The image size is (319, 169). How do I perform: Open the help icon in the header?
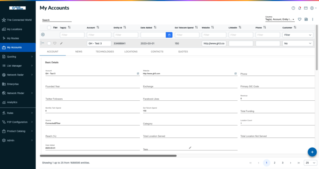(x=293, y=8)
